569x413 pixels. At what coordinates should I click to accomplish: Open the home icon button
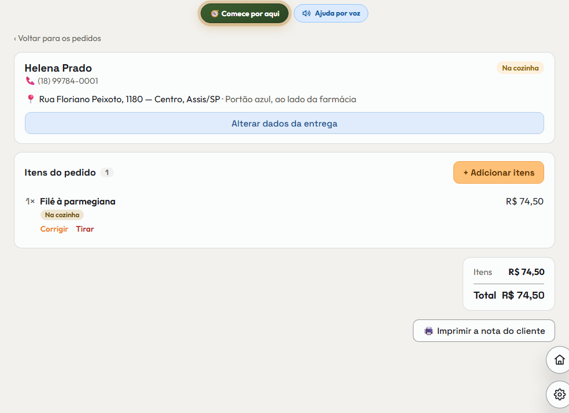559,360
